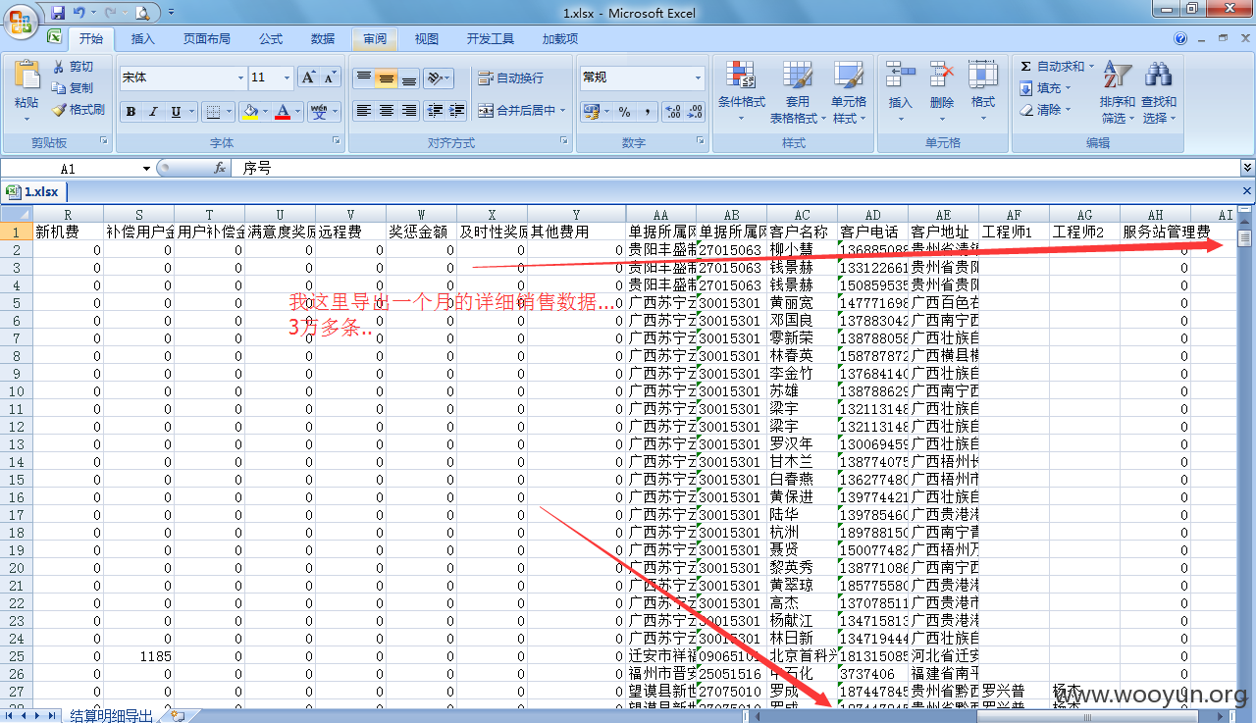Save the workbook via quick access toolbar
The image size is (1256, 723).
point(58,13)
